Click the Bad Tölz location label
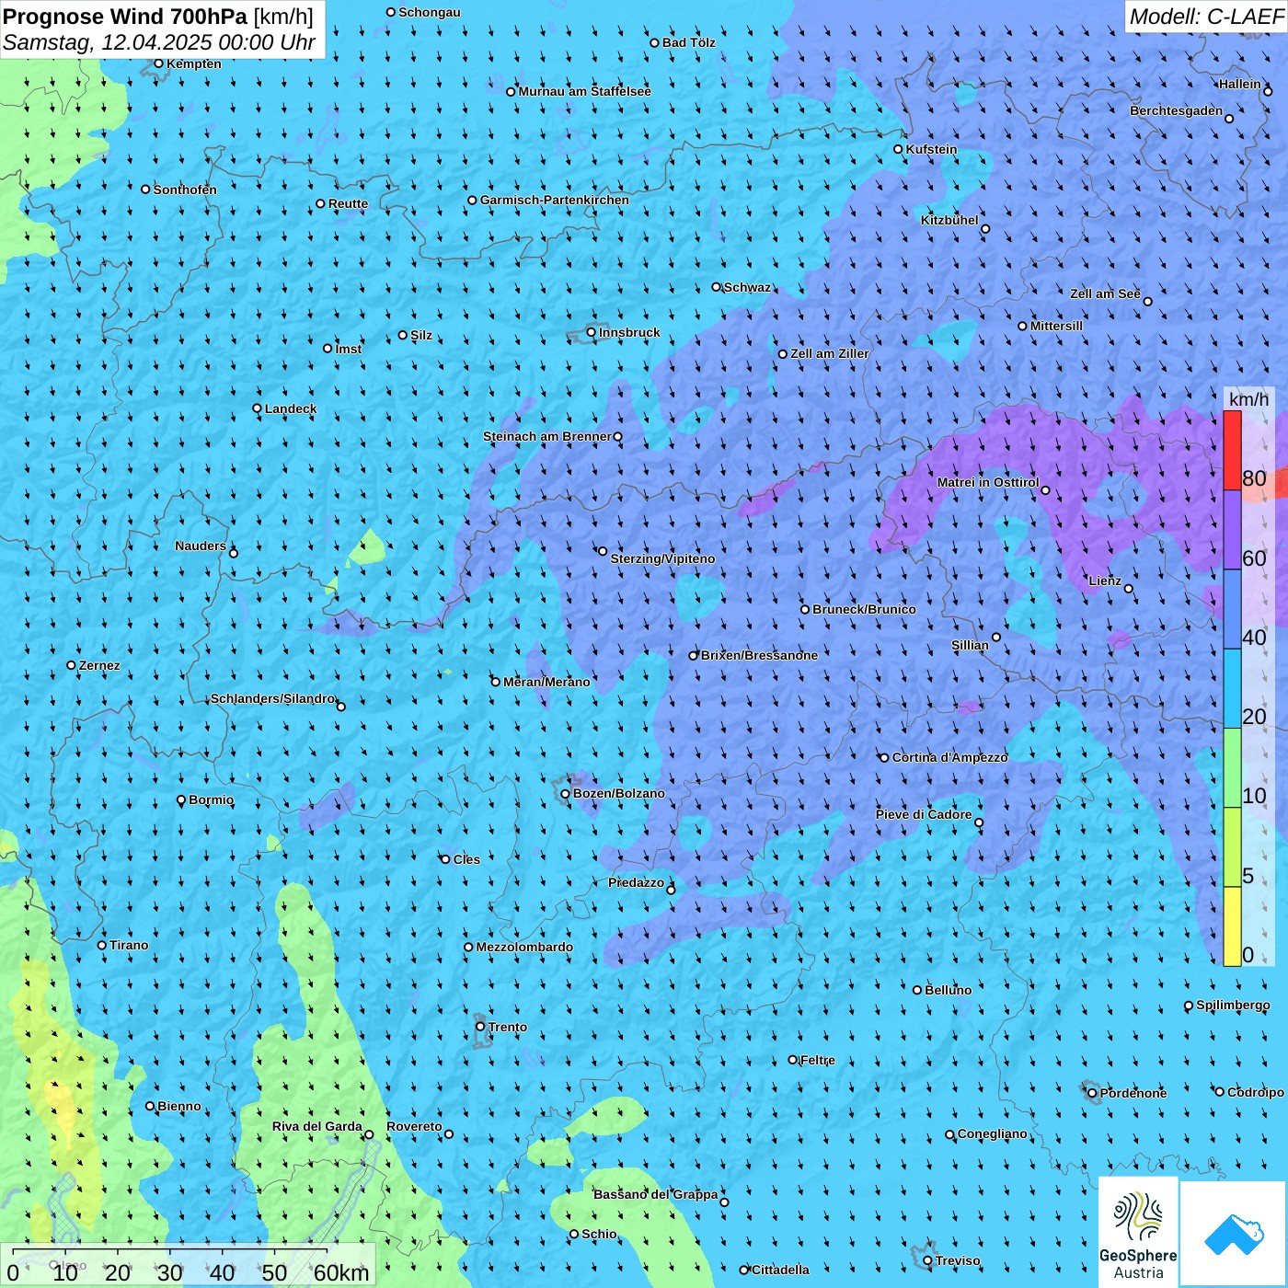This screenshot has width=1288, height=1288. [x=689, y=42]
